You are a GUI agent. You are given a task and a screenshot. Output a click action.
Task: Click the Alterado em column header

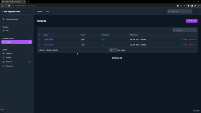134,35
